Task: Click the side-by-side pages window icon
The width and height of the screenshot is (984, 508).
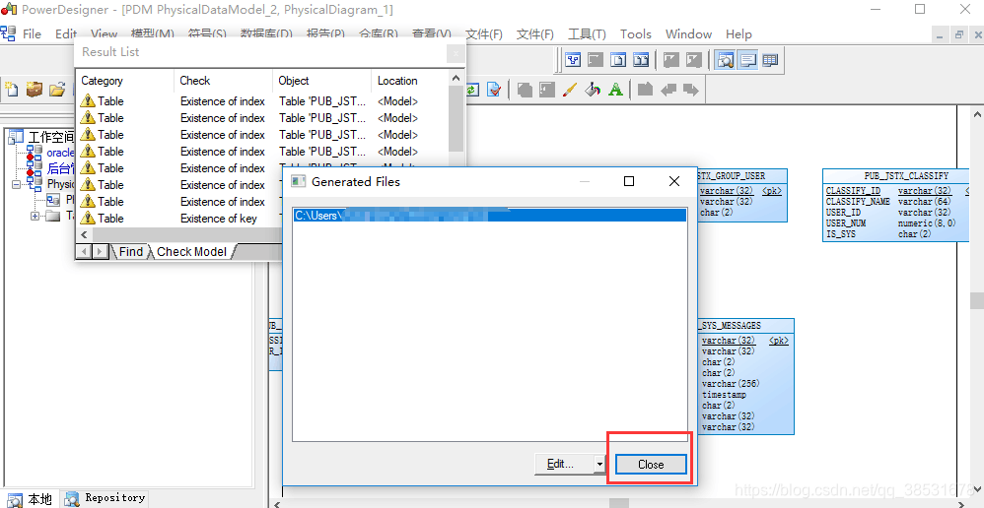Action: [641, 60]
